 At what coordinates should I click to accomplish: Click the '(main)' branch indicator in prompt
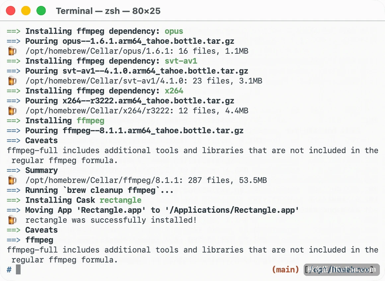pos(285,270)
